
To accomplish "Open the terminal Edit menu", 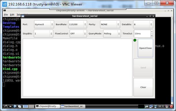I will [x=12, y=15].
